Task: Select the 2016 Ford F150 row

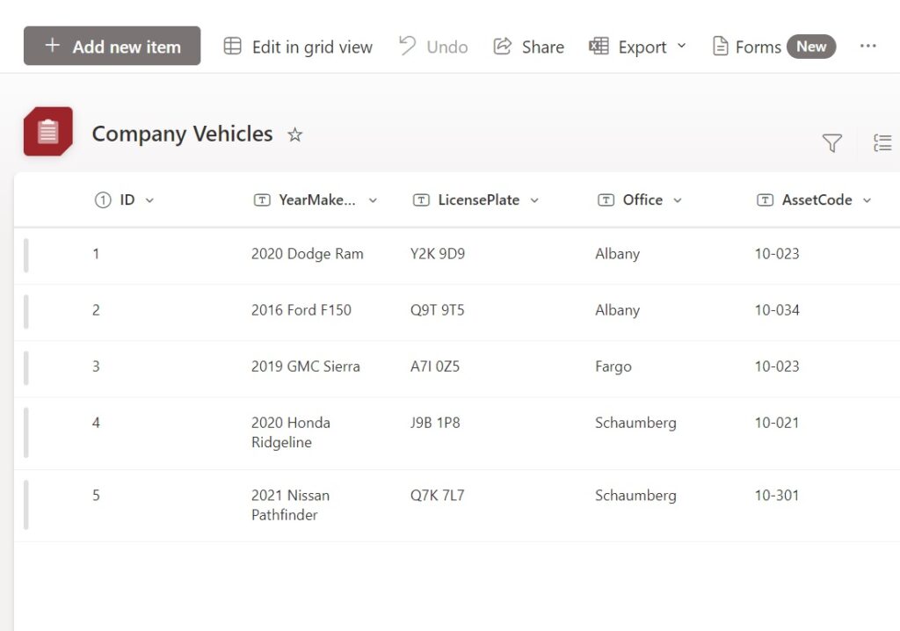Action: coord(457,312)
